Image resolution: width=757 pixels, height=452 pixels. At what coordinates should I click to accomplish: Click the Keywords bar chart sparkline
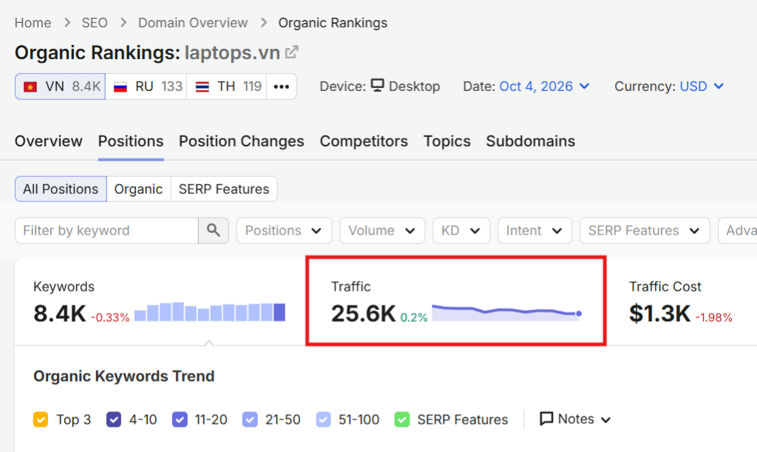click(x=209, y=312)
